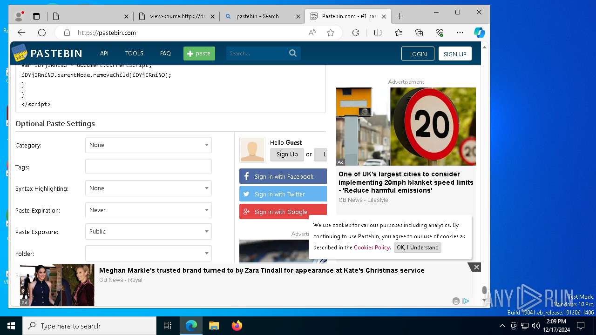The height and width of the screenshot is (335, 596).
Task: Open API menu item
Action: tap(104, 54)
